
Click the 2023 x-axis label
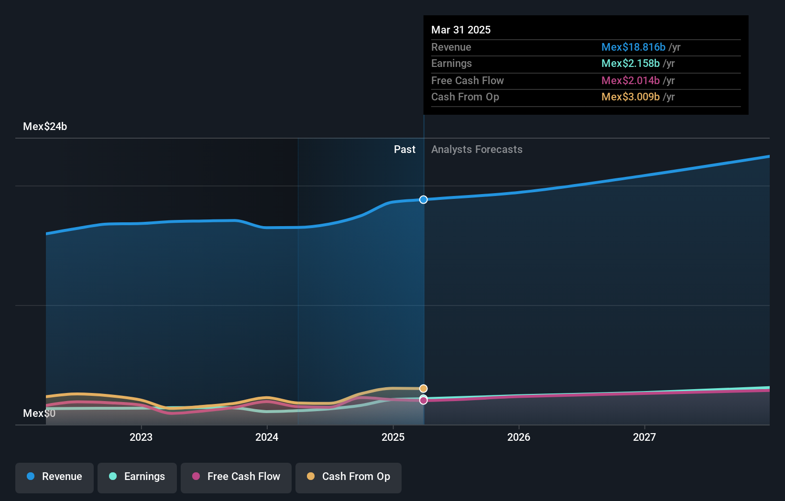point(141,437)
